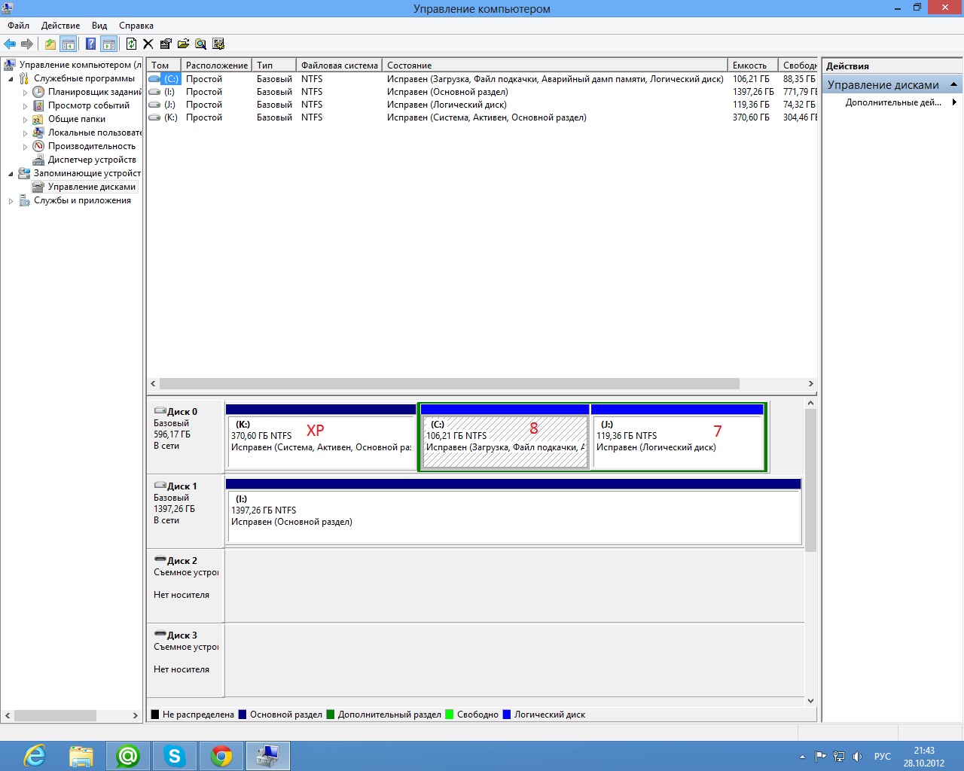Select the (K:) 370,60 ГБ partition block
The image size is (964, 771).
[x=322, y=437]
